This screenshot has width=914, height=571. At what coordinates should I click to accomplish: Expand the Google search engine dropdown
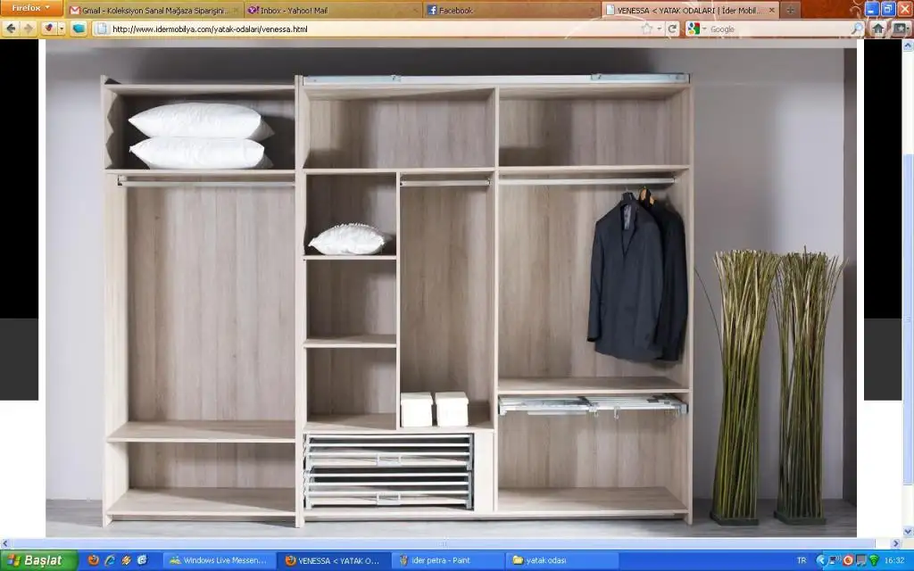703,29
